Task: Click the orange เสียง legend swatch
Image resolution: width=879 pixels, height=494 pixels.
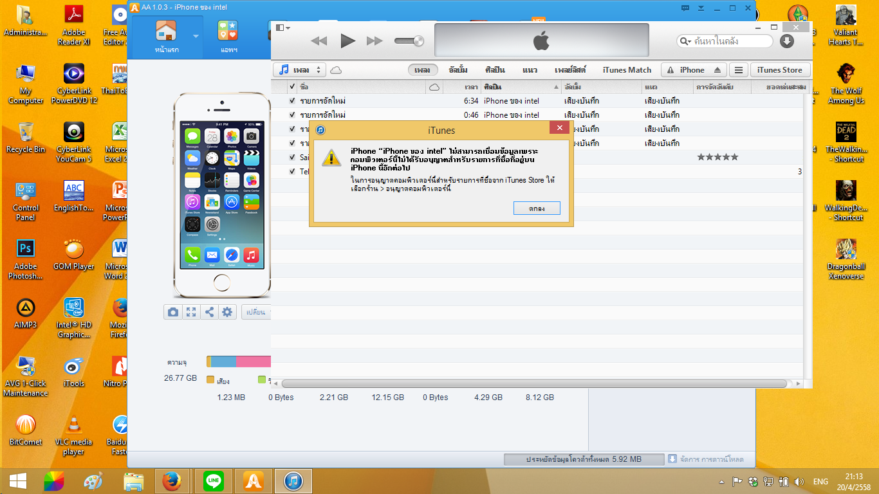Action: [x=210, y=380]
